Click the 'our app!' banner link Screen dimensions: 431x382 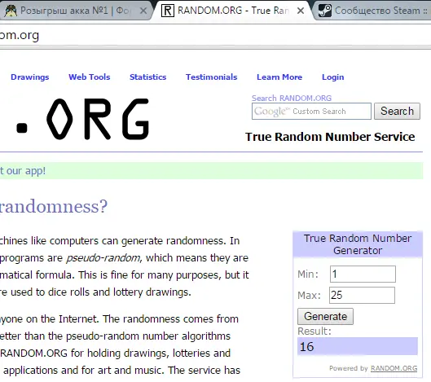click(23, 171)
